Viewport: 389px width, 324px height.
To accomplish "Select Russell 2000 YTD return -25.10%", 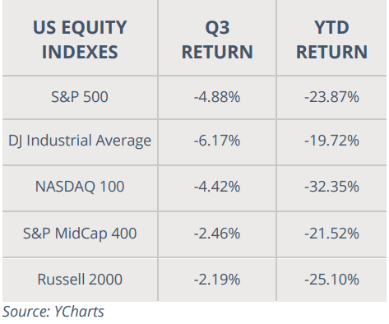I will (x=331, y=280).
